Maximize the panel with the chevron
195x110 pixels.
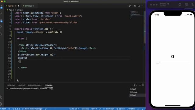140,85
